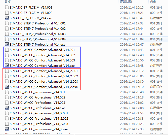Click the file icon of SIMATIC_WinCC_Professional_V14_2.001
This screenshot has width=168, height=135.
click(x=7, y=113)
